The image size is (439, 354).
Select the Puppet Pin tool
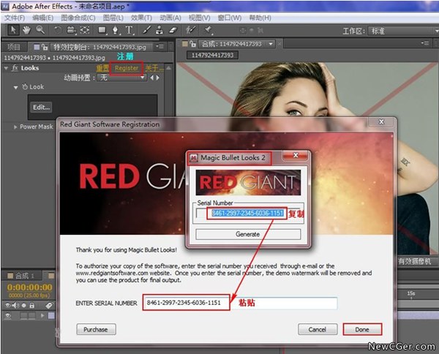point(209,30)
